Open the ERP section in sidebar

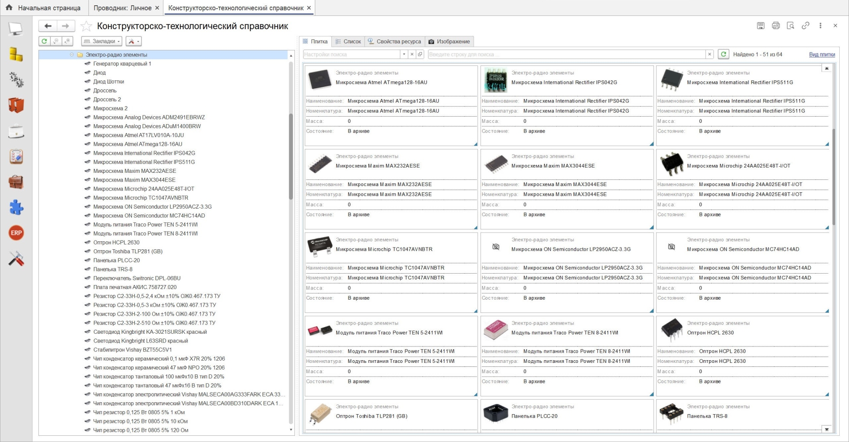pyautogui.click(x=16, y=233)
